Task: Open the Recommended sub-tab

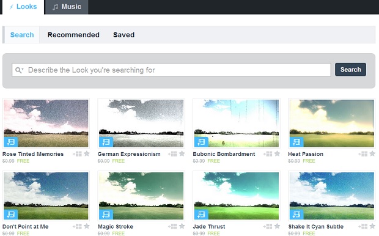Action: point(73,35)
